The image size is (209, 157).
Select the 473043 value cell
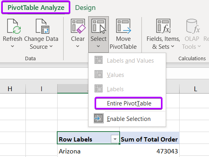click(149, 150)
